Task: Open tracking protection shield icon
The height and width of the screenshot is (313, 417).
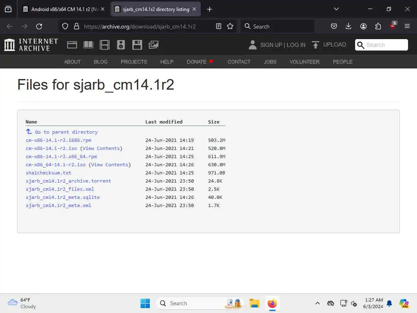Action: tap(65, 26)
